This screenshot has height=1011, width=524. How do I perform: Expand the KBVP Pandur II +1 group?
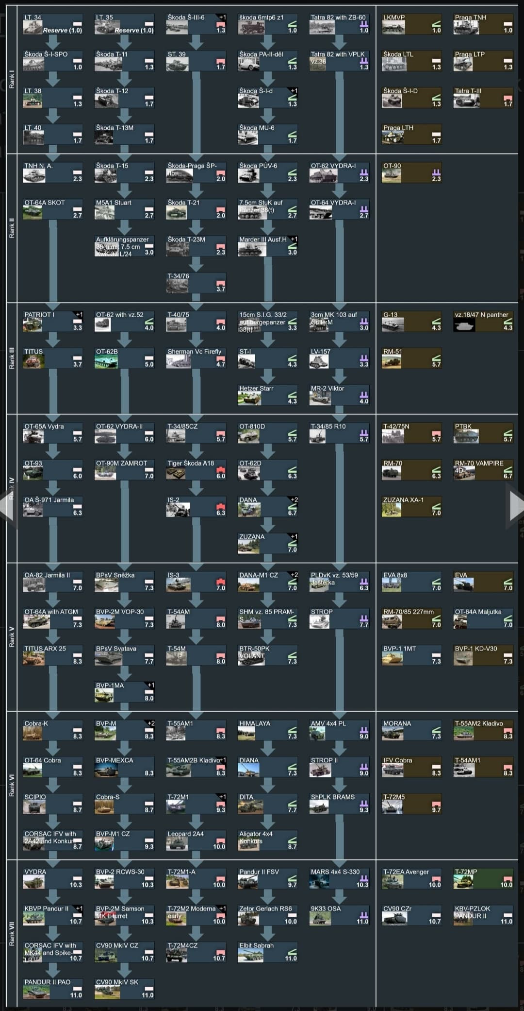53,915
